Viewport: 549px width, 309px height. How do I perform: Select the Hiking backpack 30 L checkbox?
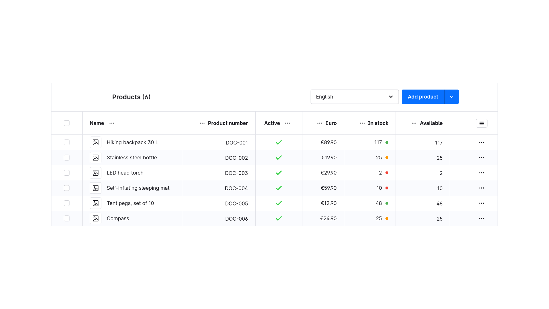(x=67, y=142)
